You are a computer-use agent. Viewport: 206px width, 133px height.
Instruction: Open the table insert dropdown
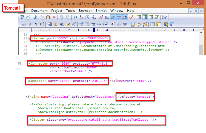(81, 24)
